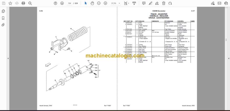
Task: Open the sign document pen tool
Action: (x=157, y=3)
